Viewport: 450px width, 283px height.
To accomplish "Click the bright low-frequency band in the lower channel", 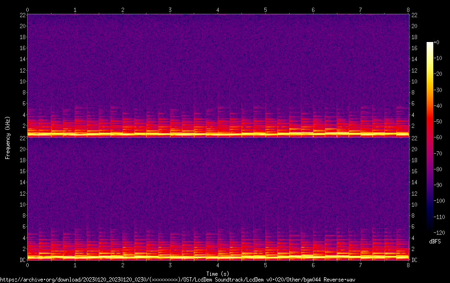I will (x=218, y=257).
